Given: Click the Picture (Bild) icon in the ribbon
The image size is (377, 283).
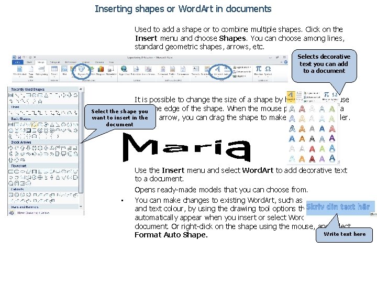Looking at the screenshot, I should (x=64, y=70).
